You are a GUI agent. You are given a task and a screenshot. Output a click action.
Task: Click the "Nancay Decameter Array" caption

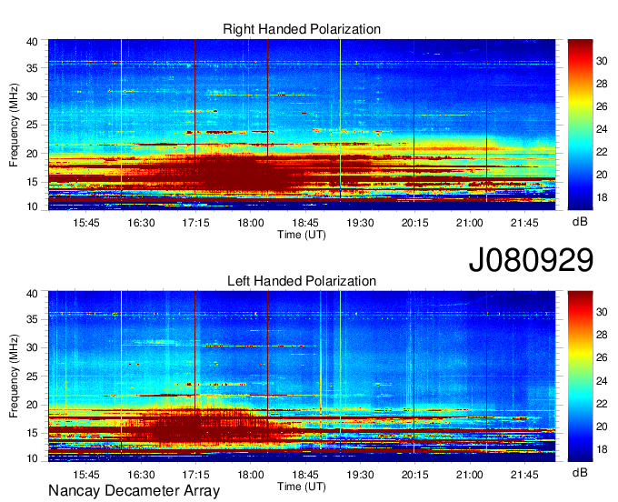(134, 490)
